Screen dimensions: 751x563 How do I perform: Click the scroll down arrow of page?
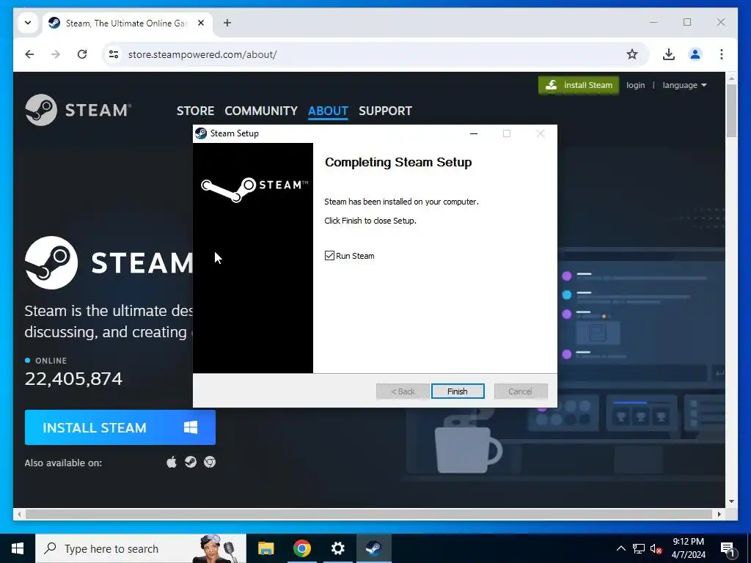tap(731, 501)
